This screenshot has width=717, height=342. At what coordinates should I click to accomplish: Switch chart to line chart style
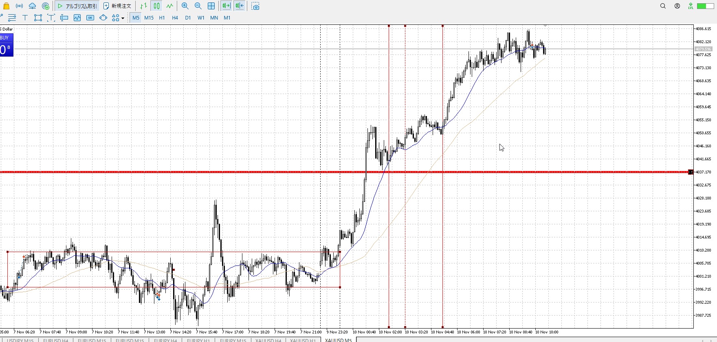click(169, 6)
